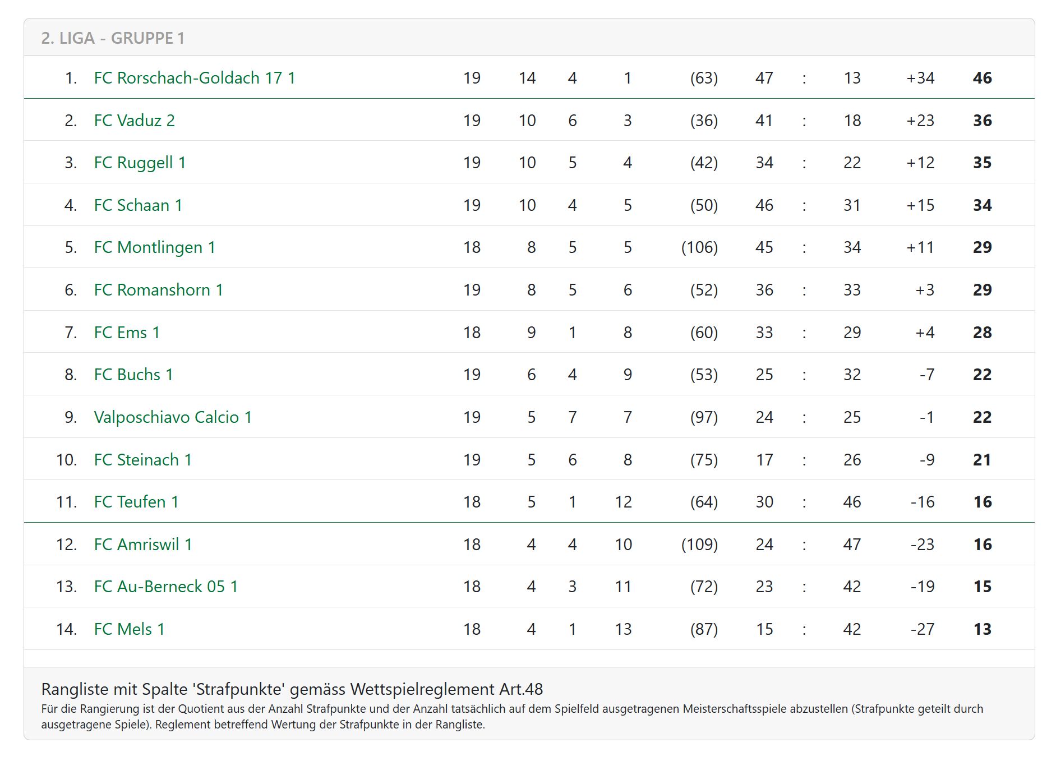This screenshot has width=1056, height=761.
Task: Click FC Mels 1 team name
Action: tap(129, 629)
